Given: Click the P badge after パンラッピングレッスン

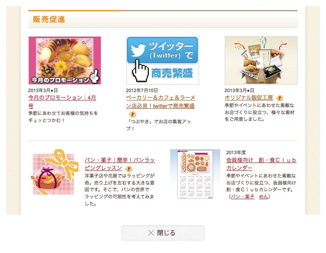Looking at the screenshot, I should tap(129, 169).
